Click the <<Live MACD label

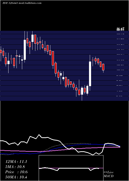(x=109, y=174)
